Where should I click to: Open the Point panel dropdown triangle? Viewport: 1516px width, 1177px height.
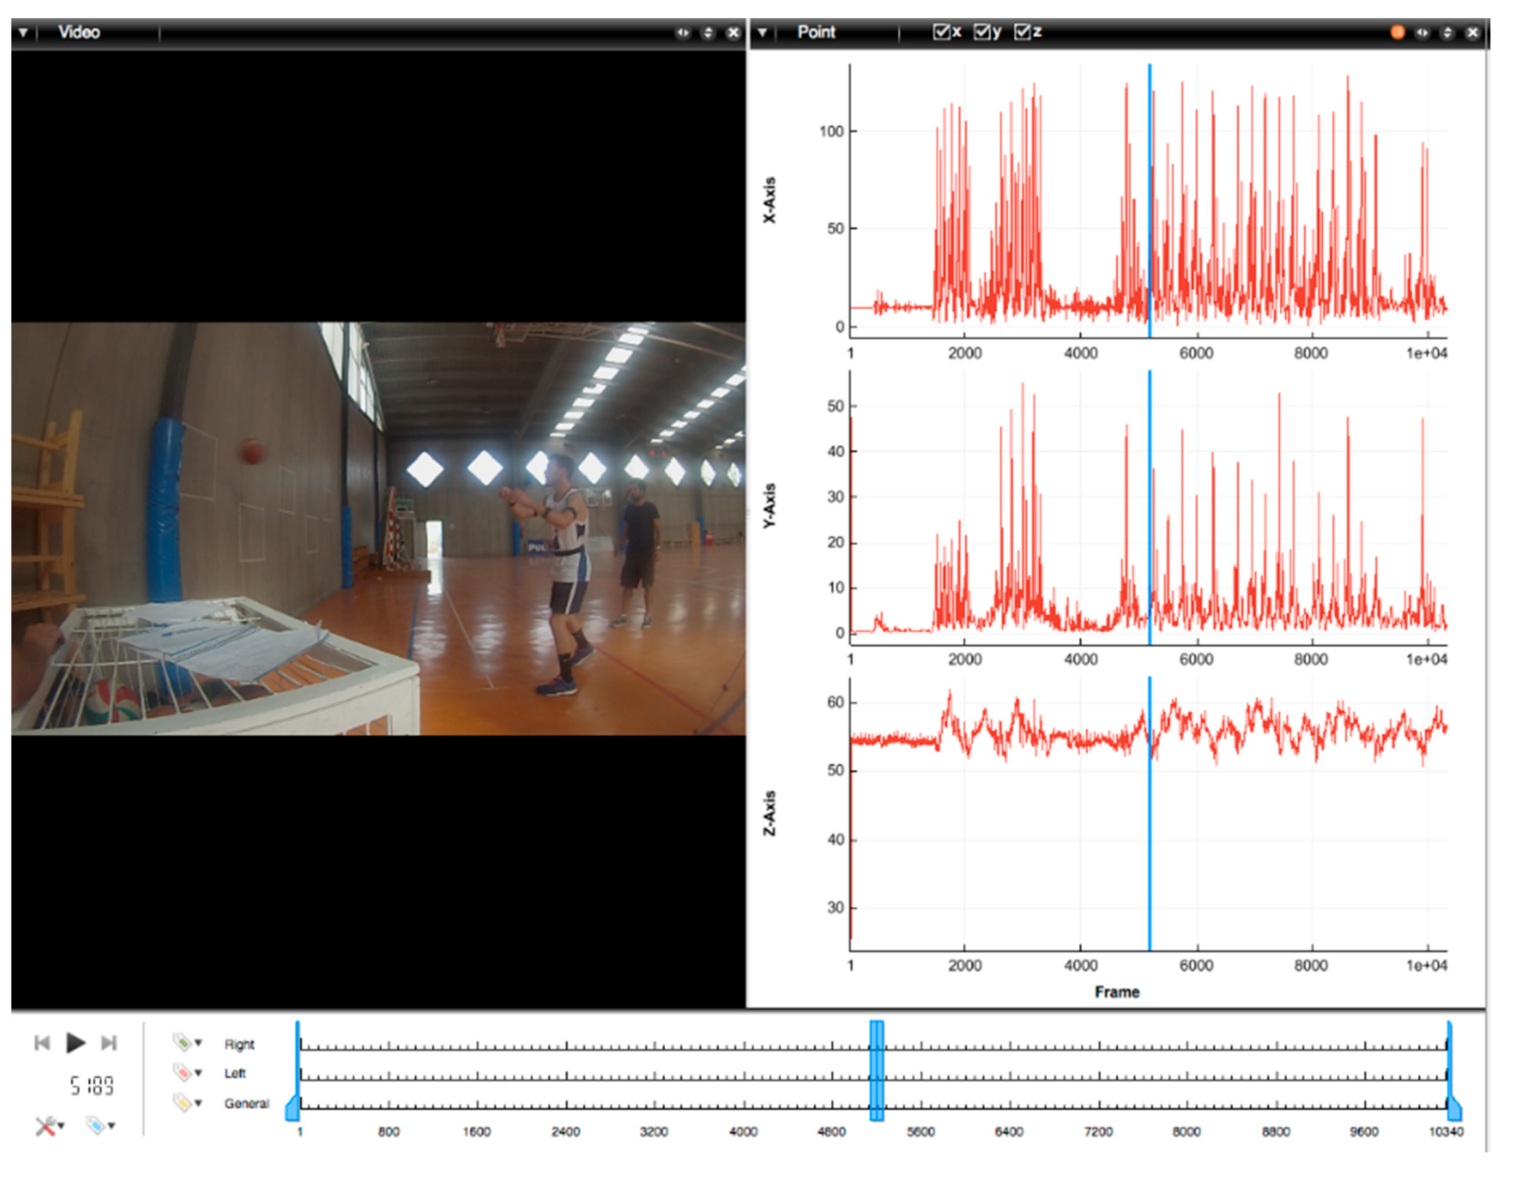[763, 32]
